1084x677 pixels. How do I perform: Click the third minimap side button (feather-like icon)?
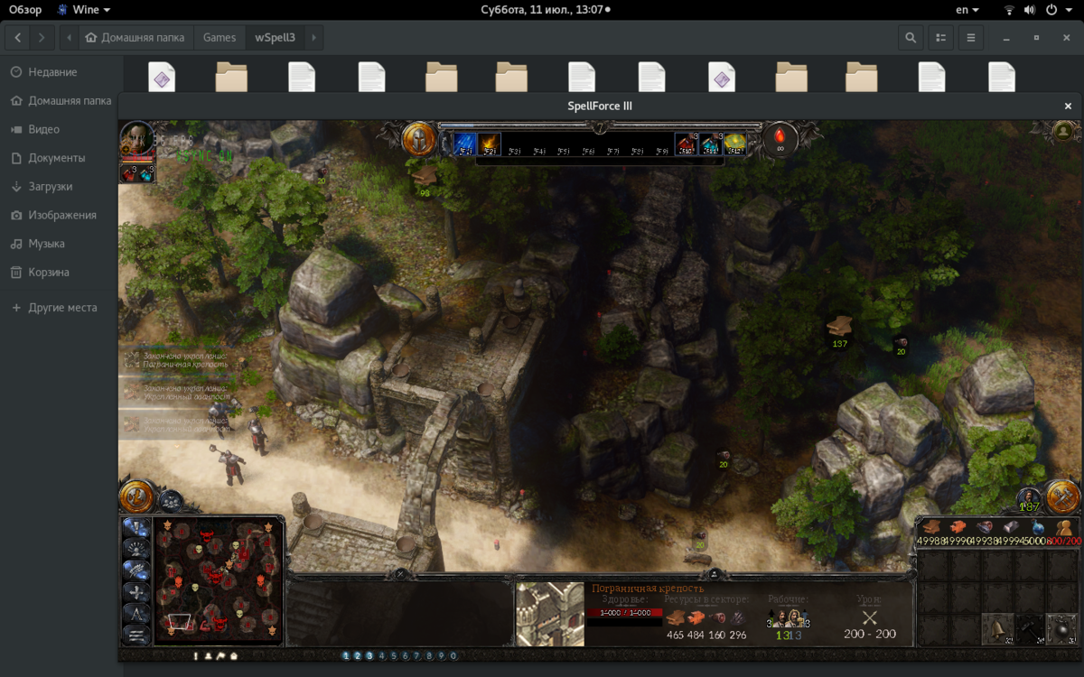136,570
